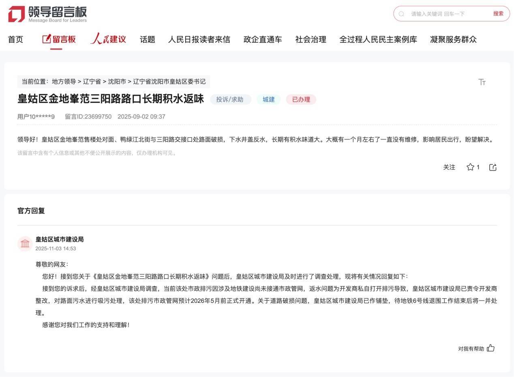Click the 辽宁省 breadcrumb link
The height and width of the screenshot is (377, 514).
pyautogui.click(x=92, y=81)
